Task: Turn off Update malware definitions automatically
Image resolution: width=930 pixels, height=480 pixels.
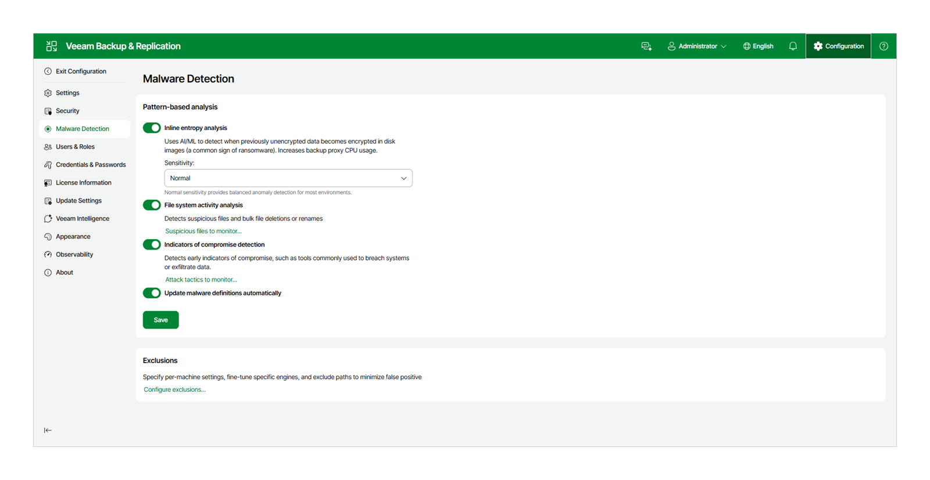Action: 152,293
